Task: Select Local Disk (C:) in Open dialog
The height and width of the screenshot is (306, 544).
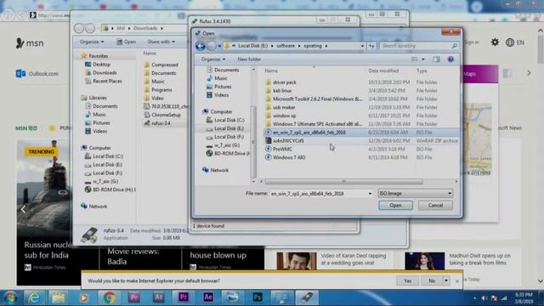Action: (x=229, y=120)
